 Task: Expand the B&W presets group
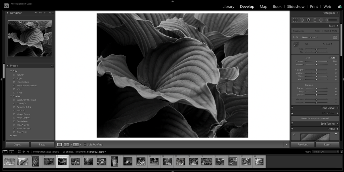click(11, 135)
